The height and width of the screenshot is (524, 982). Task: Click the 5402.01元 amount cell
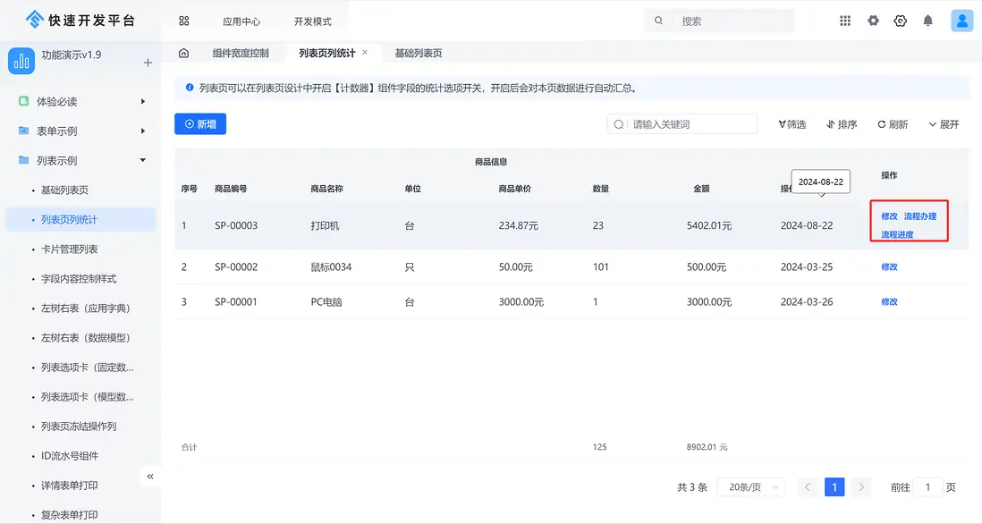[709, 225]
